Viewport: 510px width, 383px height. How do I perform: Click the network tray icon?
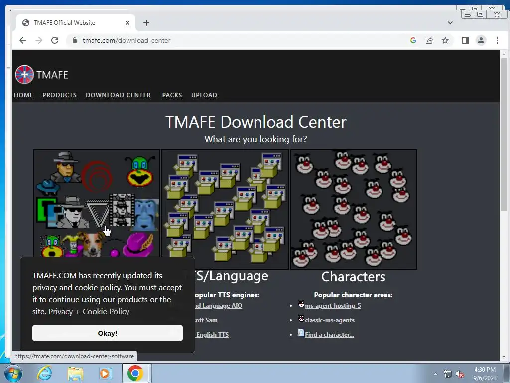coord(448,374)
